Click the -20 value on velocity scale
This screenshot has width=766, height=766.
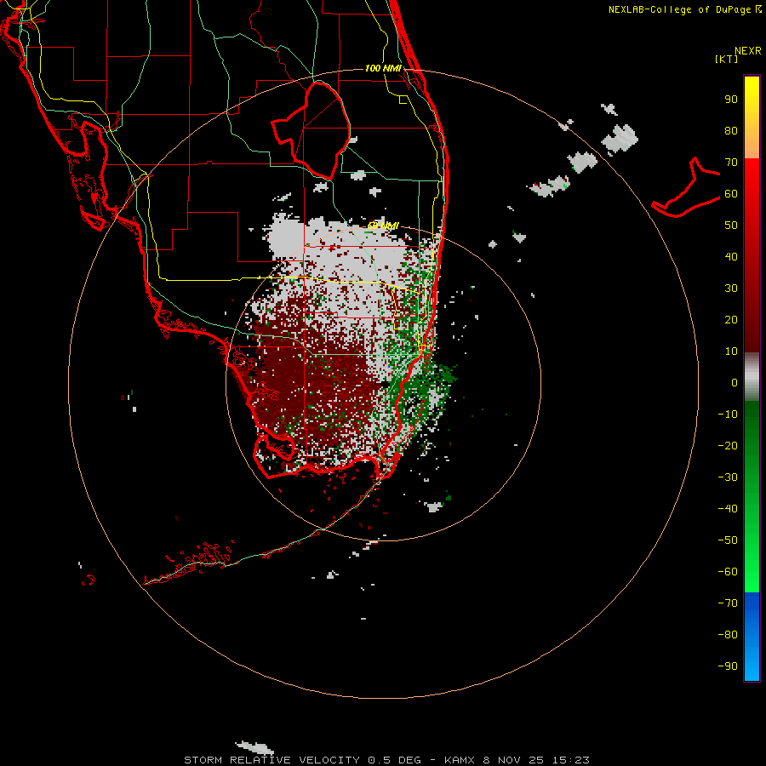(x=728, y=445)
